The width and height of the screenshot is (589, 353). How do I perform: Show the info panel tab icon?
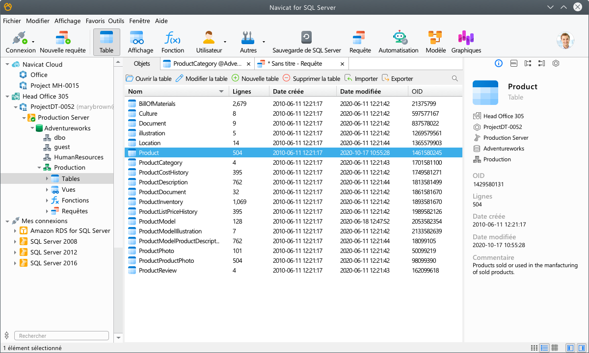[499, 63]
